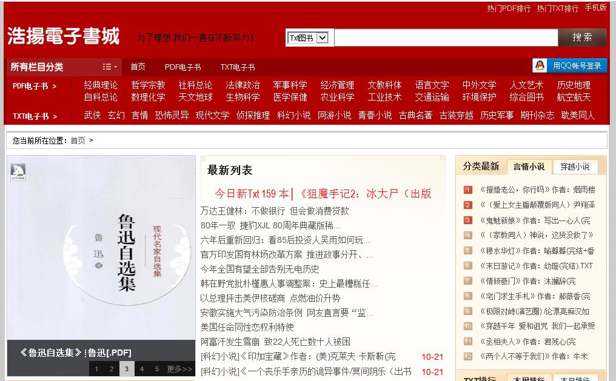Log in with 用QQ帐号登录 button
This screenshot has height=381, width=616.
(570, 65)
